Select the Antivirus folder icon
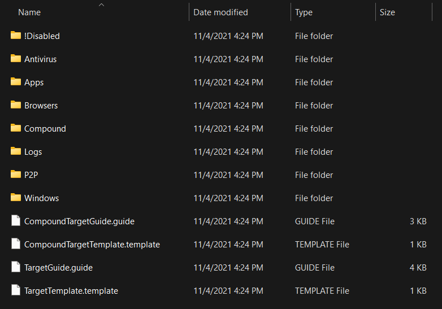Image resolution: width=442 pixels, height=309 pixels. coord(16,59)
